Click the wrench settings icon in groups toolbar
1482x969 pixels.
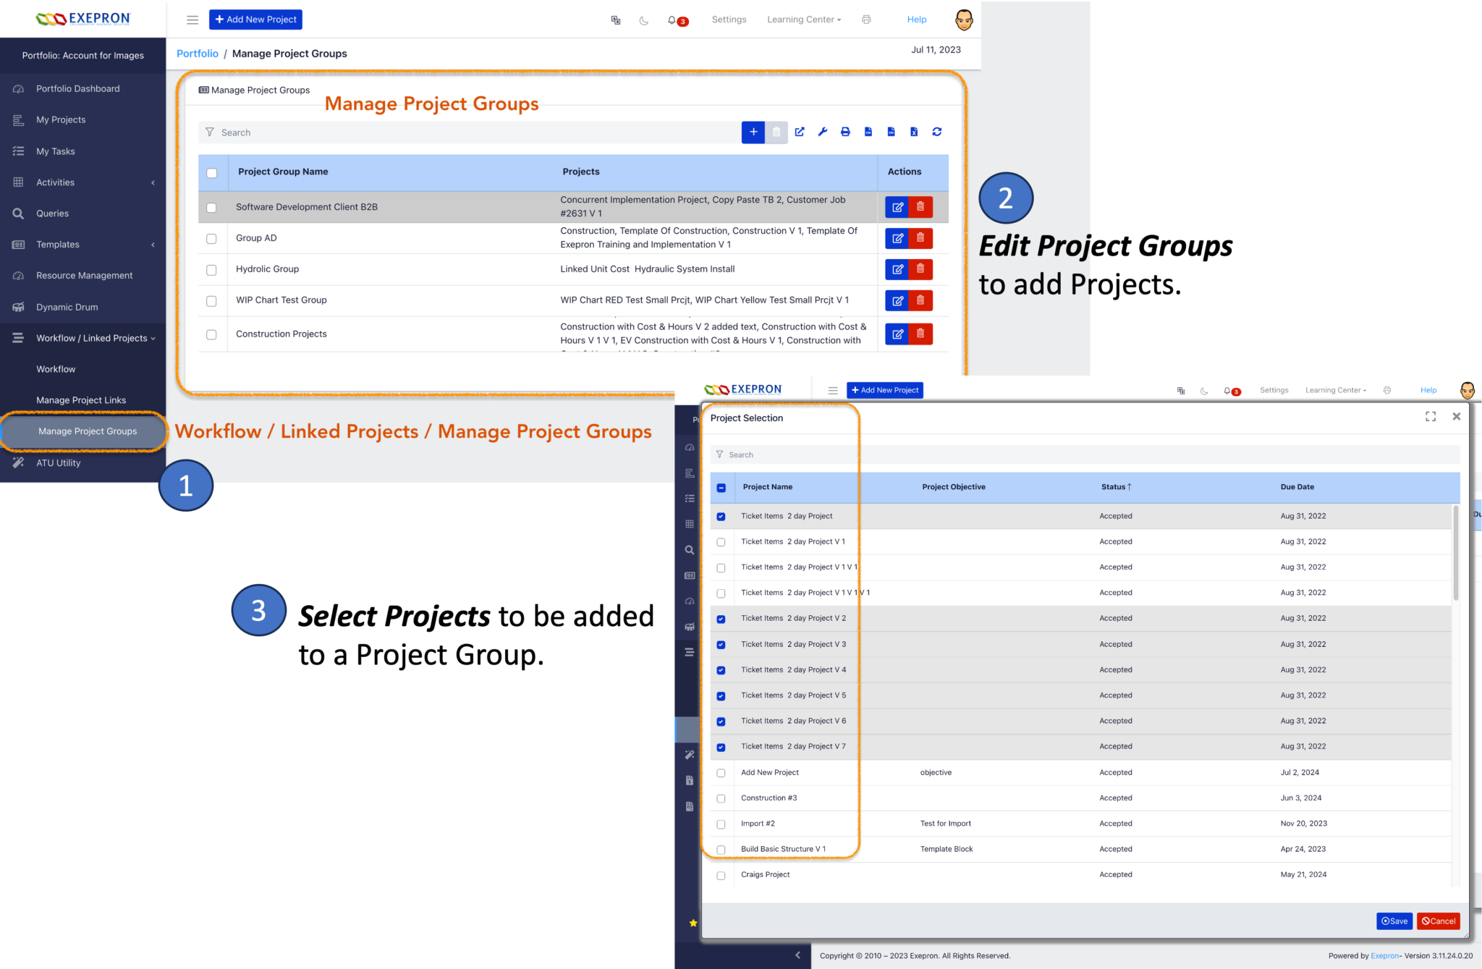click(x=823, y=132)
